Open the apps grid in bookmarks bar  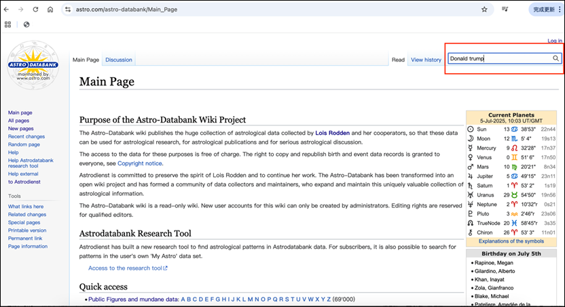click(x=7, y=24)
